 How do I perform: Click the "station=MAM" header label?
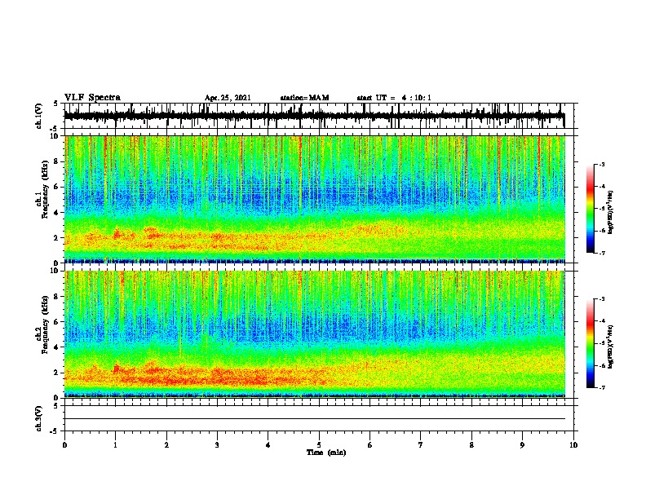(304, 98)
